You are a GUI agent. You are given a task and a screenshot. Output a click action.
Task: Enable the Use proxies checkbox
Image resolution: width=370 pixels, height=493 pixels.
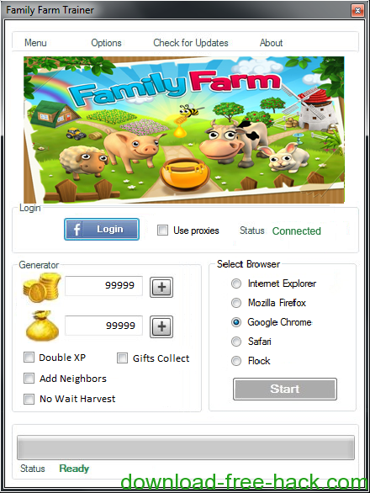click(x=162, y=231)
